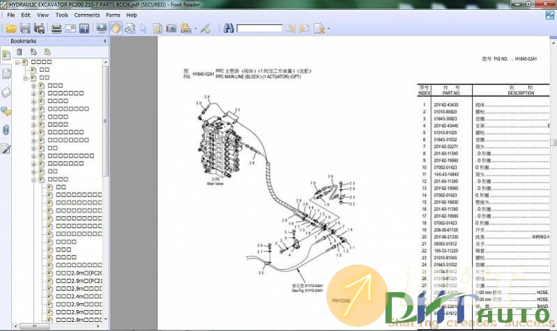Image resolution: width=557 pixels, height=331 pixels.
Task: Click the Bookmarks panel title
Action: [24, 41]
